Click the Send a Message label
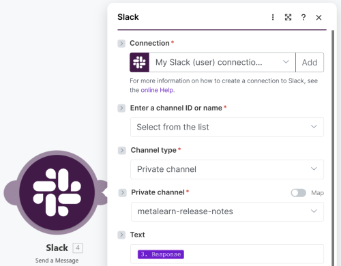 point(57,261)
